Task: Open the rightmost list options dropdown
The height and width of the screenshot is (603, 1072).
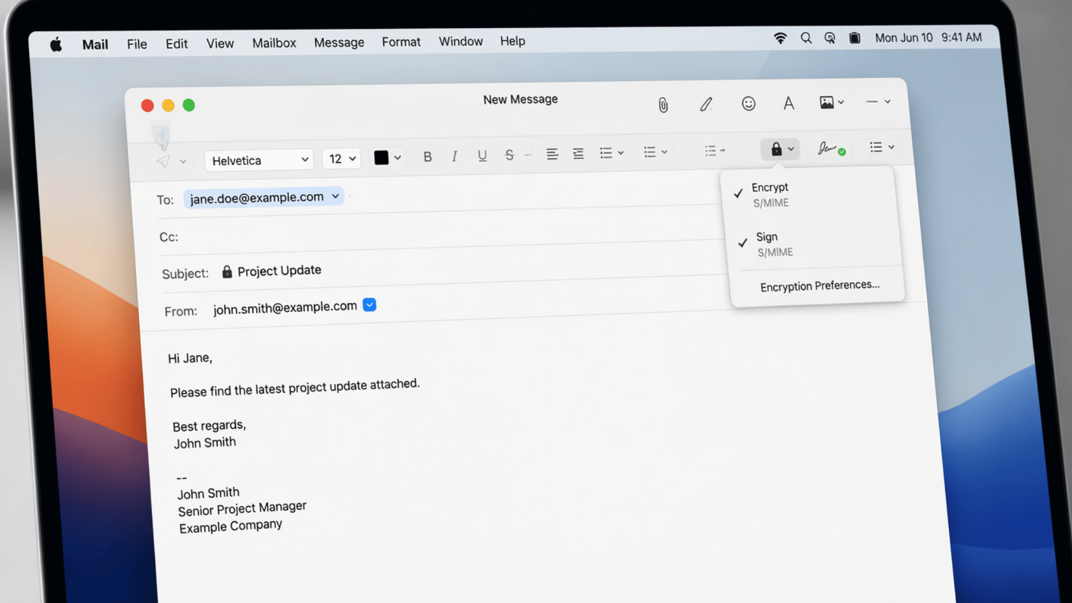Action: [x=882, y=147]
